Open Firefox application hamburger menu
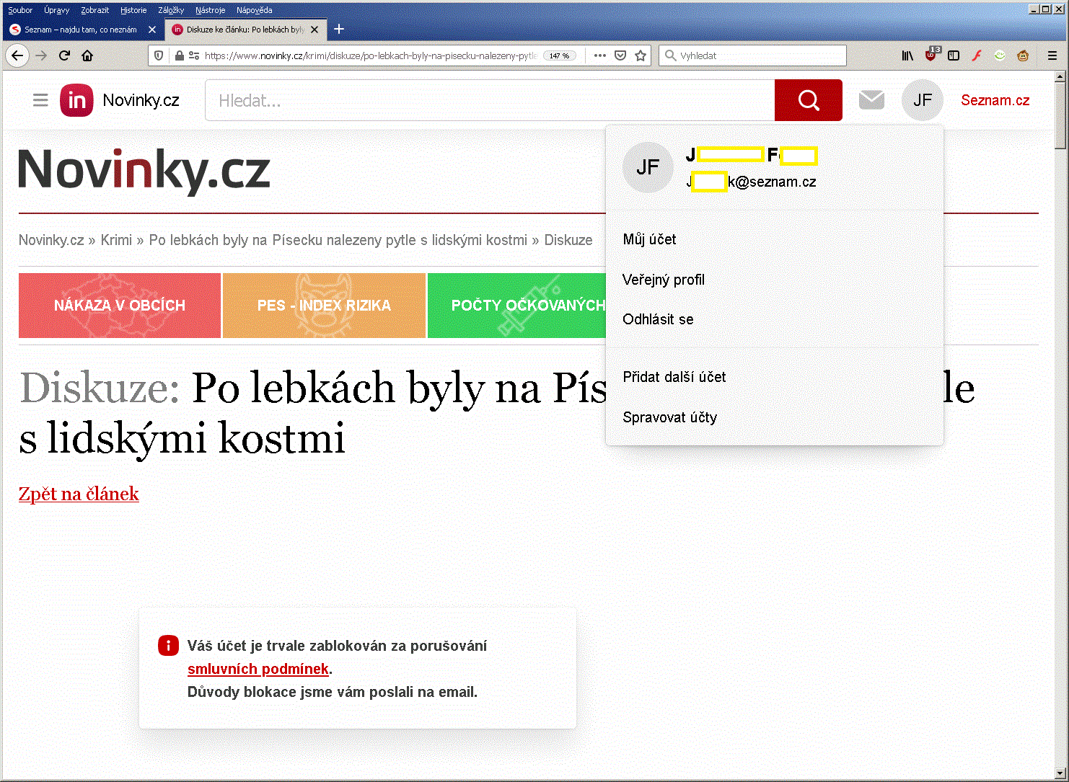 [1052, 55]
